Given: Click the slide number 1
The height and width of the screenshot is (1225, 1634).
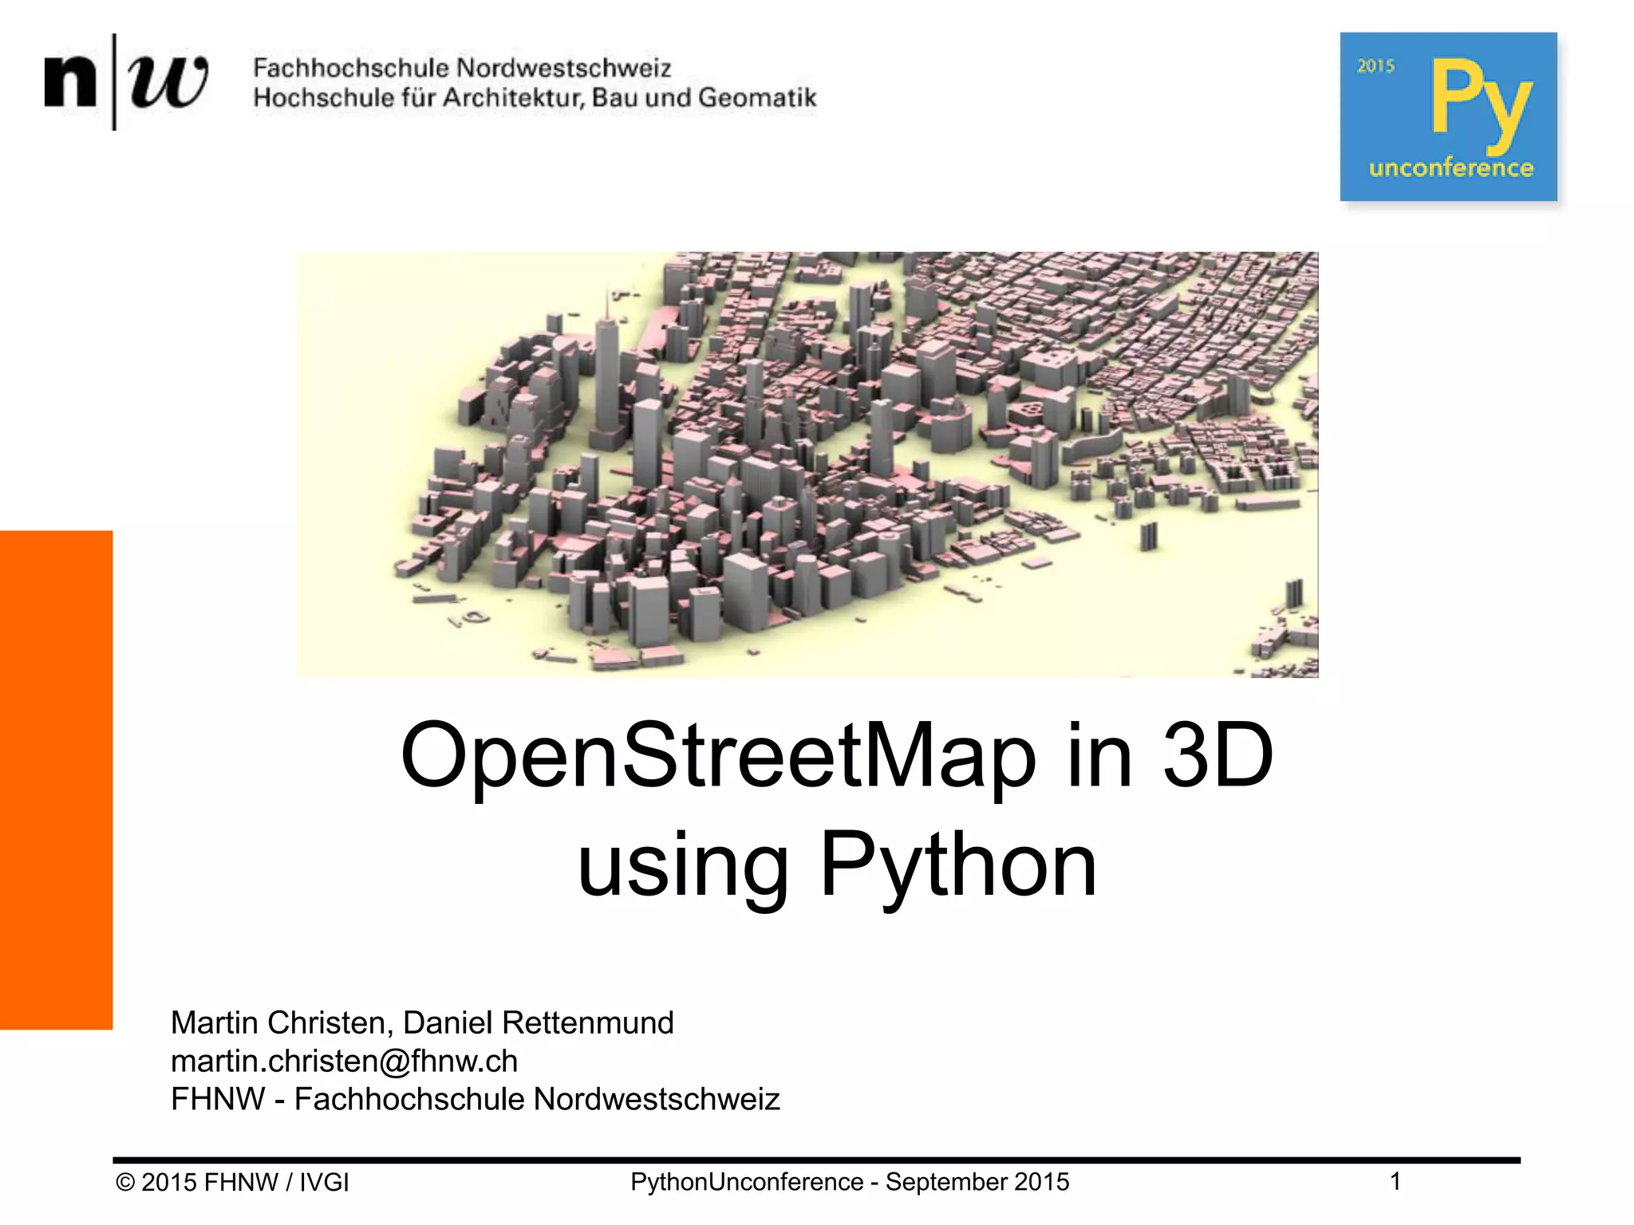Looking at the screenshot, I should coord(1395,1181).
